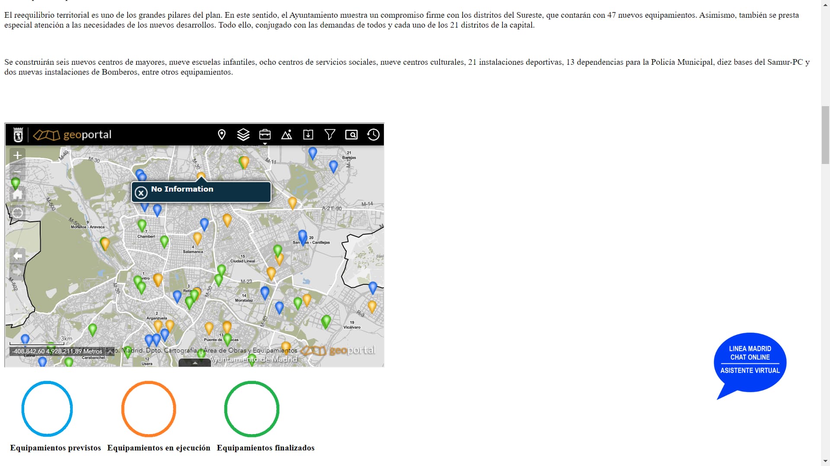Activate the locate-me target button
This screenshot has height=466, width=830.
click(17, 213)
